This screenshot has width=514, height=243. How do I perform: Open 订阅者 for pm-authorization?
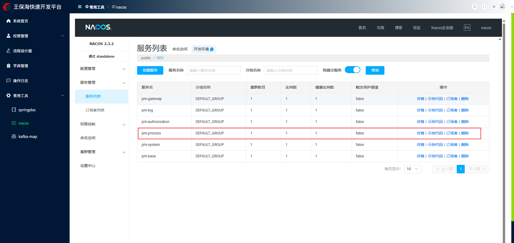tap(452, 122)
